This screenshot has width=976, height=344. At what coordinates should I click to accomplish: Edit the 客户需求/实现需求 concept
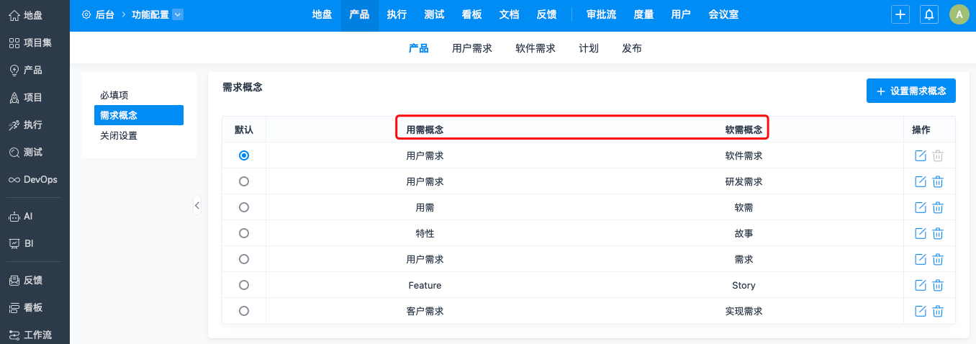(920, 311)
